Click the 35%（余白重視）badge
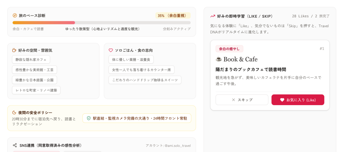Image resolution: width=341 pixels, height=152 pixels. click(x=173, y=16)
